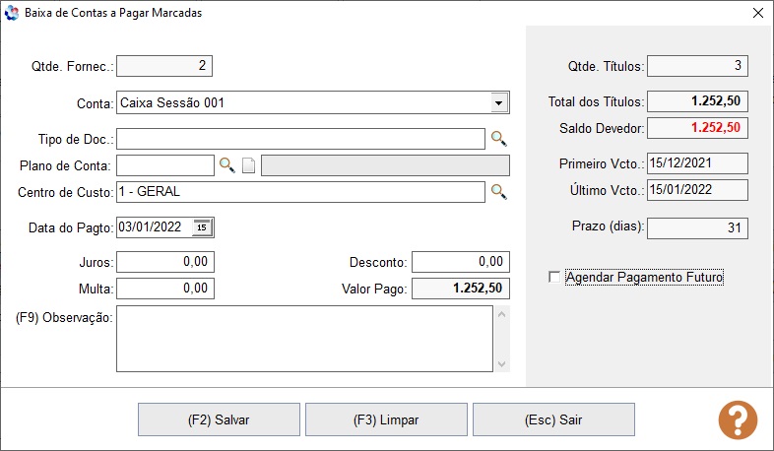Open the calendar picker for Data do Pagto
774x451 pixels.
click(x=202, y=227)
